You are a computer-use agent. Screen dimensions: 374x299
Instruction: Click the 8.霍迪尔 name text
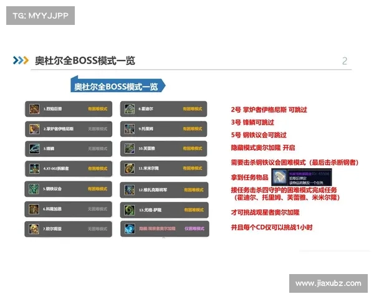(x=146, y=109)
